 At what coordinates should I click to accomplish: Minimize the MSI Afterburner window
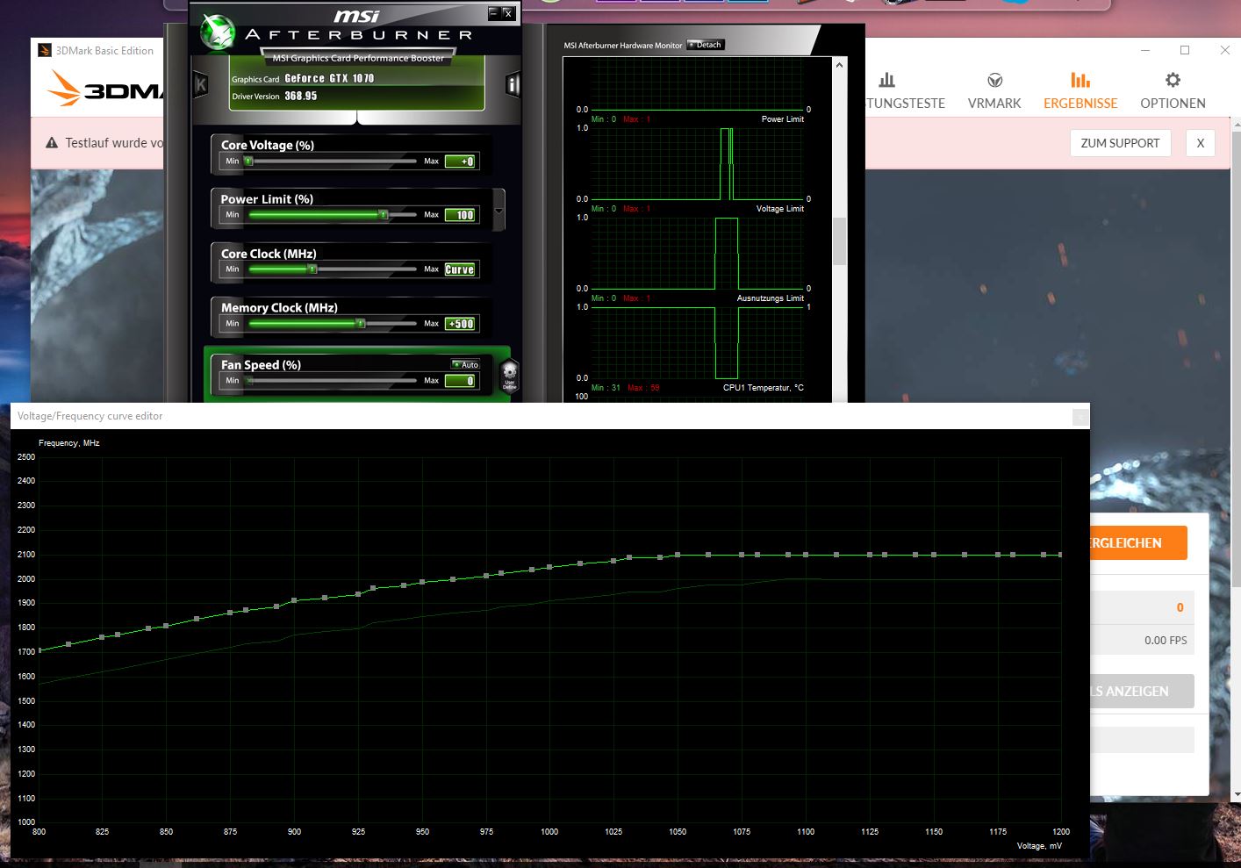(493, 13)
